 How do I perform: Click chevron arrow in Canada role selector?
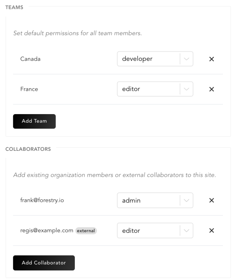point(186,59)
